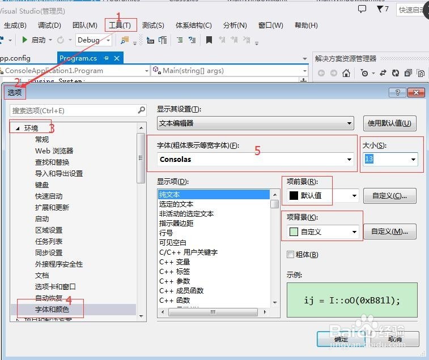Click the black foreground color swatch
The width and height of the screenshot is (429, 360).
[294, 195]
